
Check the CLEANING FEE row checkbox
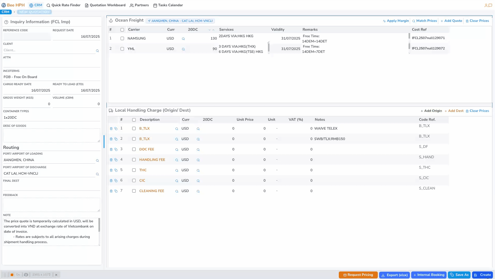134,191
